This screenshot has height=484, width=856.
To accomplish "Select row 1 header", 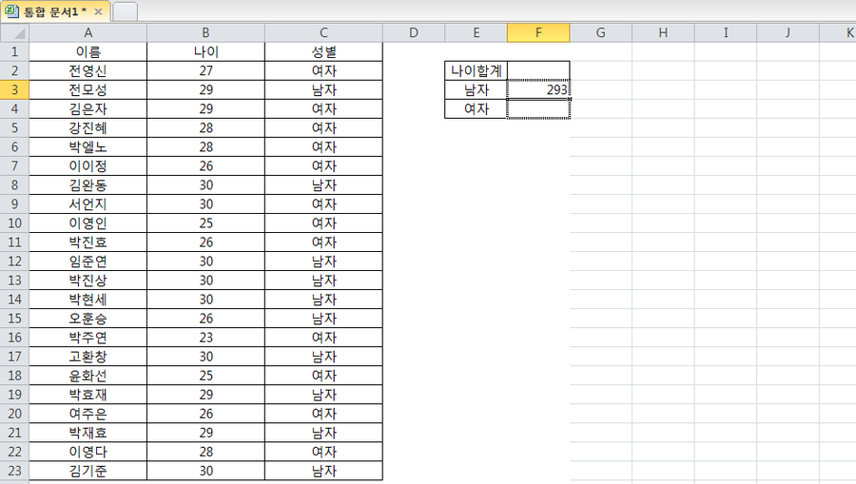I will 14,52.
